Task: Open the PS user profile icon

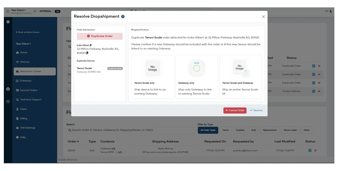Action: click(330, 11)
